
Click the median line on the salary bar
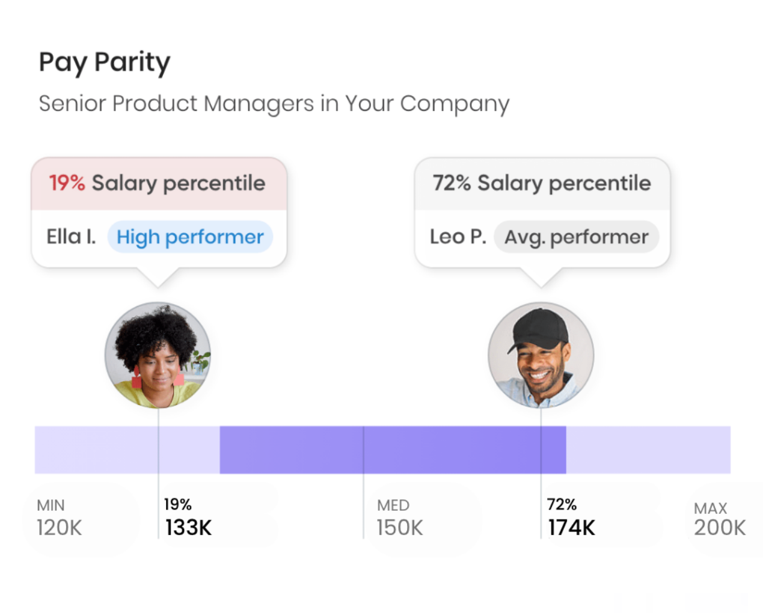tap(363, 450)
